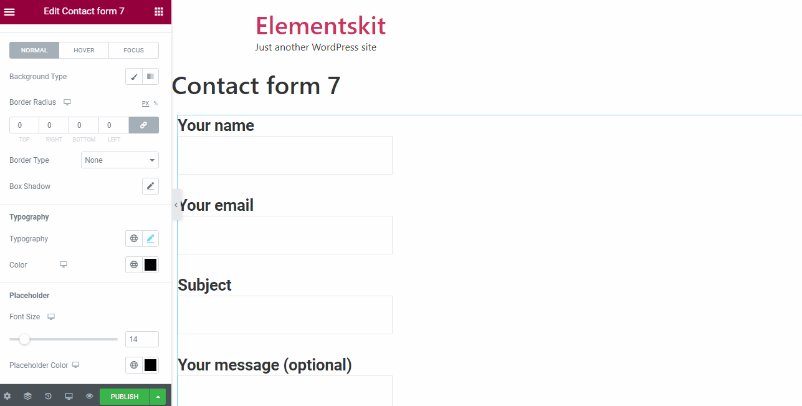The width and height of the screenshot is (802, 406).
Task: Open page settings gear icon
Action: point(7,396)
